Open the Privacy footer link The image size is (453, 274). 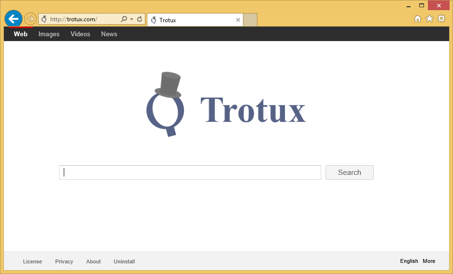coord(64,261)
